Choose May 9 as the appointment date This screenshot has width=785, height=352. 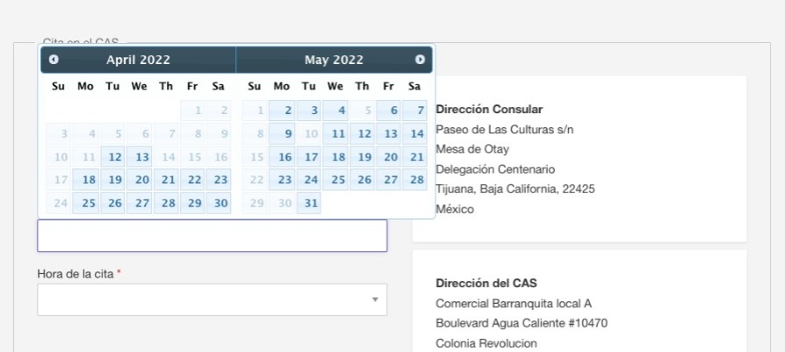(x=282, y=133)
